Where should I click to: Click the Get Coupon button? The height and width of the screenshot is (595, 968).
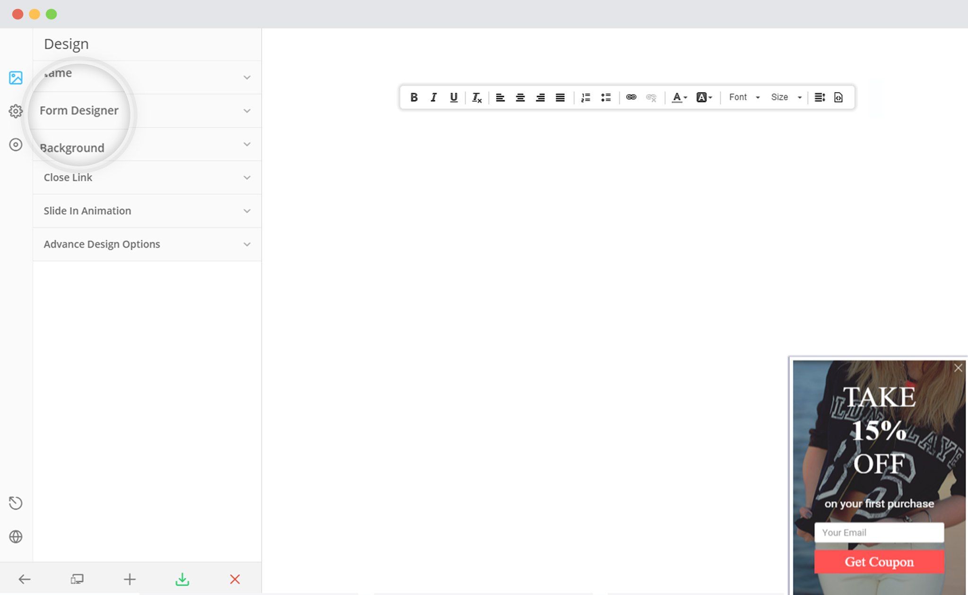[x=879, y=561]
